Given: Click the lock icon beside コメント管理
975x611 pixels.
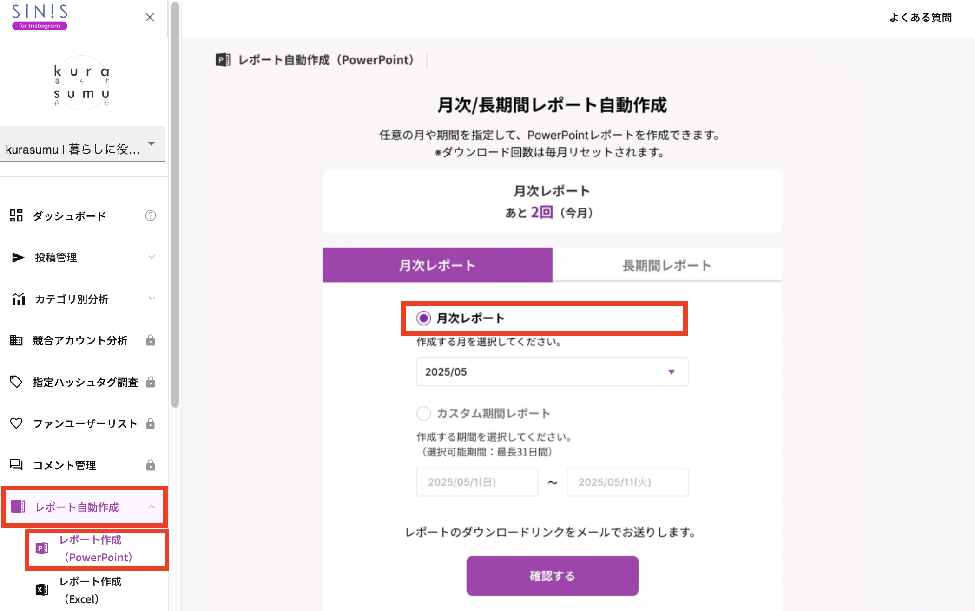Looking at the screenshot, I should coord(150,465).
